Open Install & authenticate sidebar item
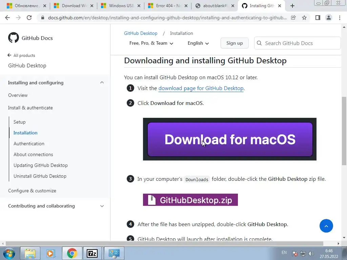 (x=30, y=108)
